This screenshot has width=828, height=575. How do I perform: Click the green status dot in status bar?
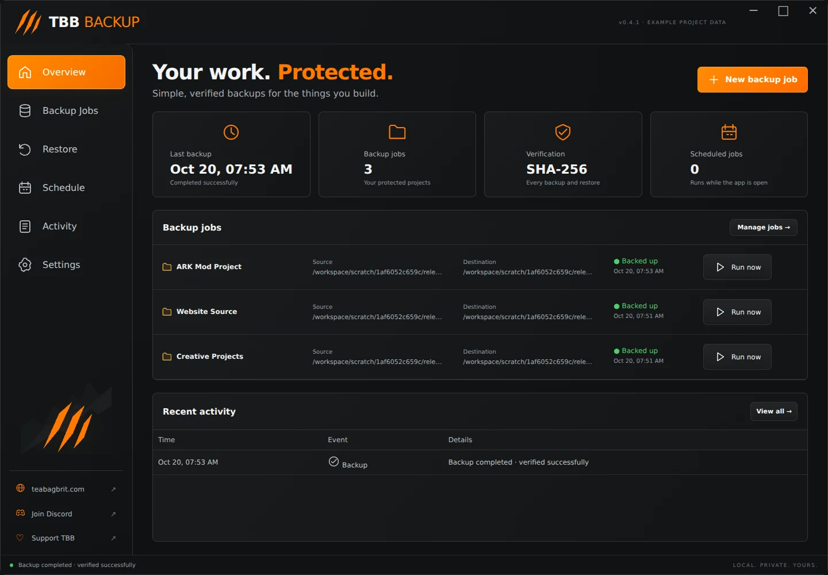click(11, 565)
